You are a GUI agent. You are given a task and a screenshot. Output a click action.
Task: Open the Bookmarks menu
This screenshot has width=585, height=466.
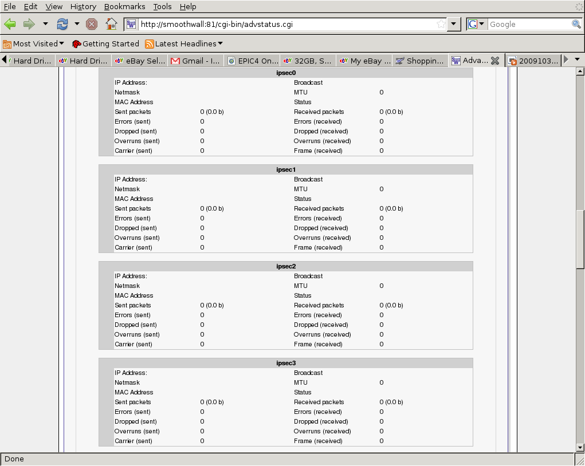pos(124,6)
